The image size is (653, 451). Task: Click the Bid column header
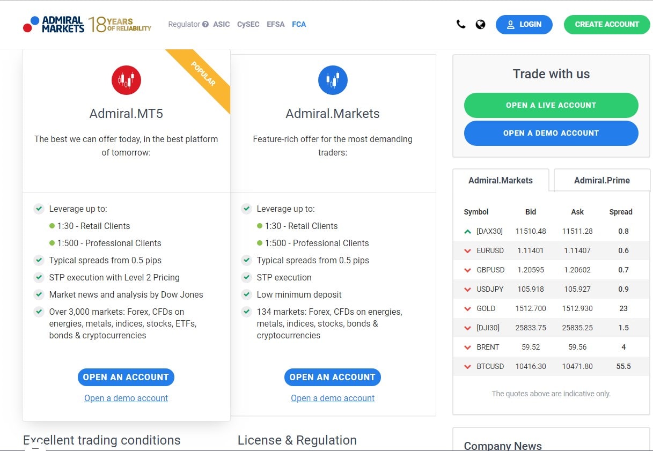[x=531, y=212]
